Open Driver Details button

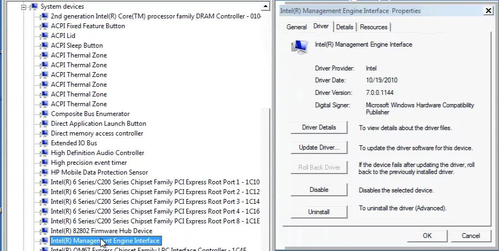[319, 127]
